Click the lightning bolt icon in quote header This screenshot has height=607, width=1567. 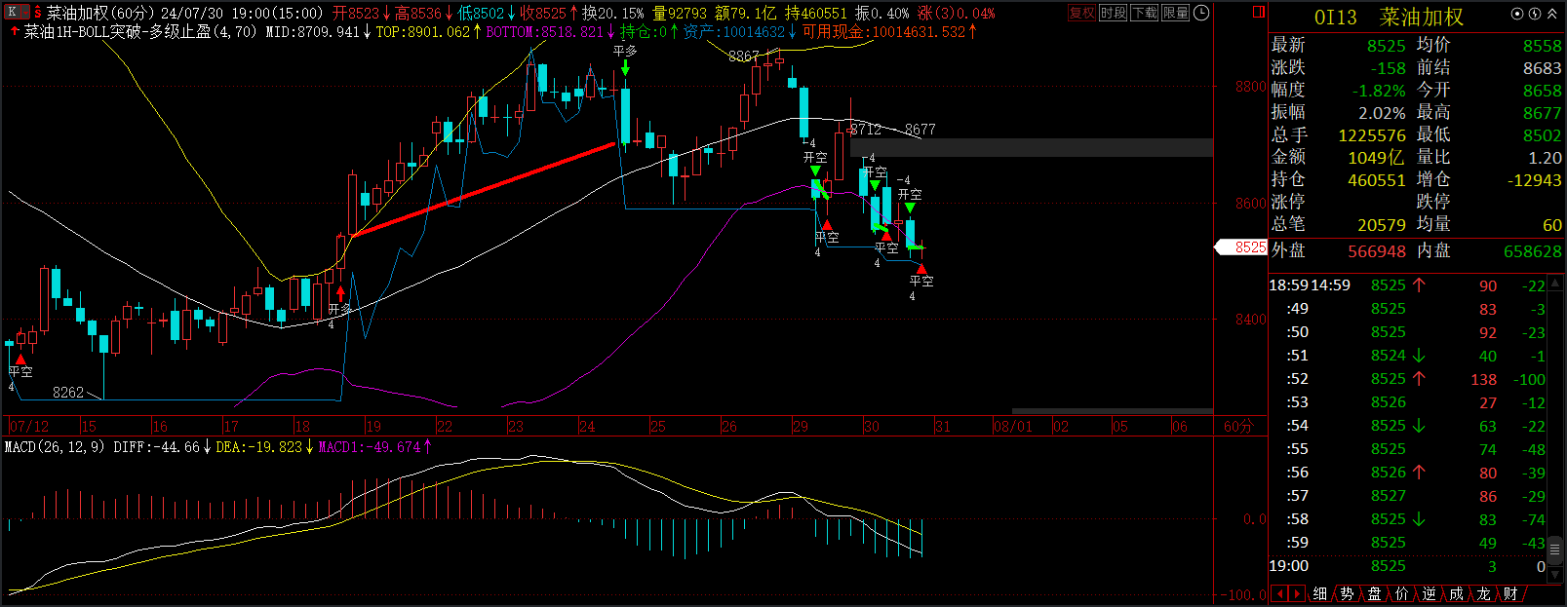point(1534,14)
